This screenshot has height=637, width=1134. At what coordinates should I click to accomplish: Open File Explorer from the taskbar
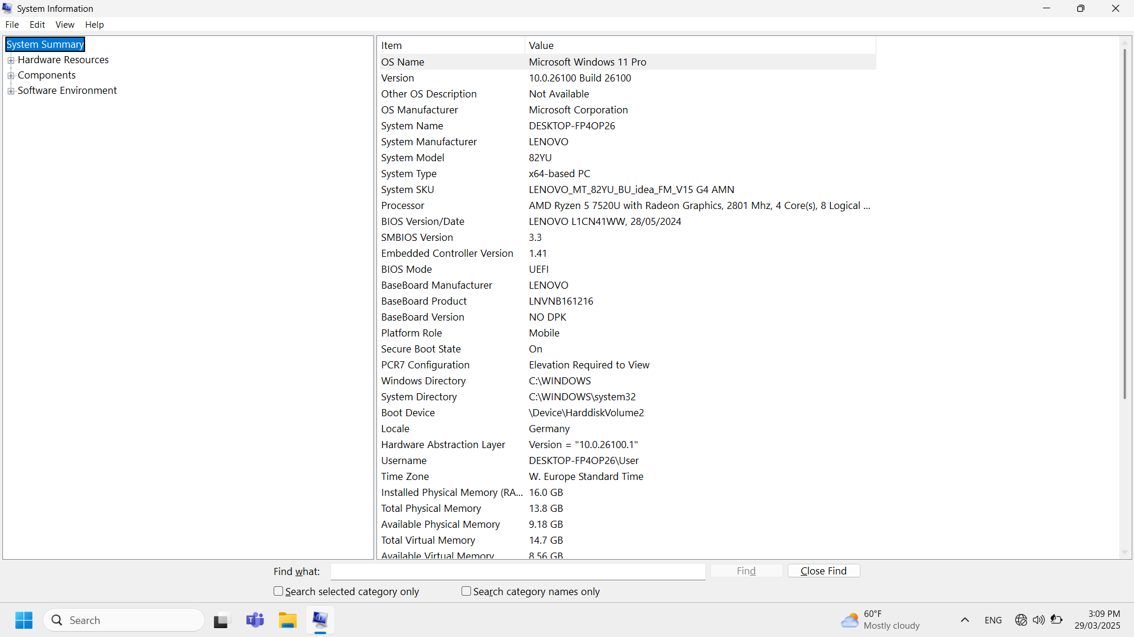pyautogui.click(x=288, y=620)
